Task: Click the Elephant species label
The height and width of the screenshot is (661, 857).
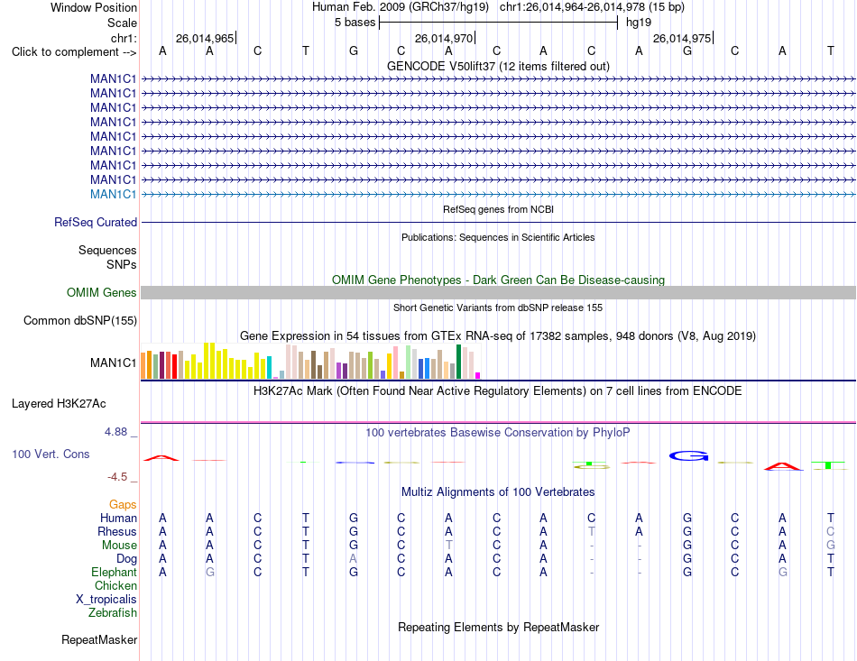Action: tap(114, 572)
